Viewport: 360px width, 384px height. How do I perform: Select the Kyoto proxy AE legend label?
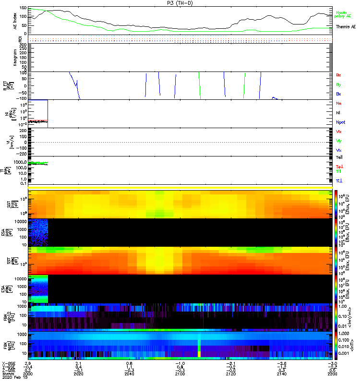(x=343, y=14)
